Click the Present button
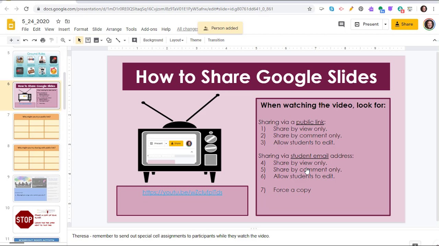The image size is (439, 246). (367, 24)
